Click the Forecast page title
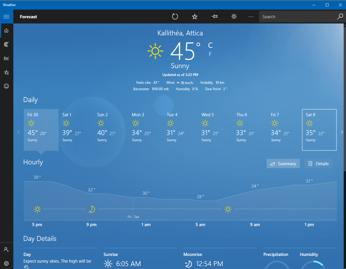 click(28, 17)
